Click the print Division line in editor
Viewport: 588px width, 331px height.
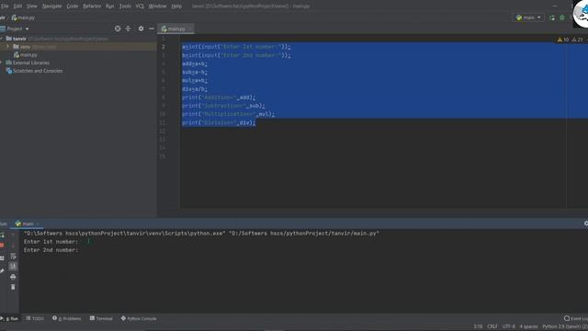219,122
